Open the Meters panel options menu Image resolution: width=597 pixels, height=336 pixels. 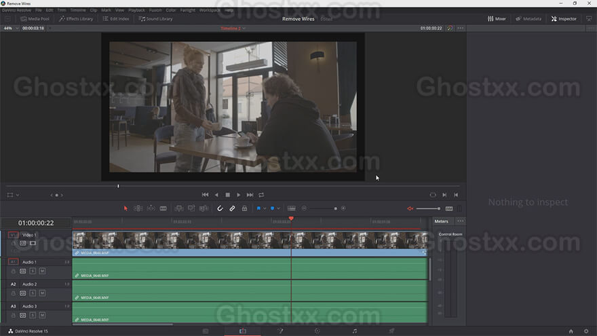click(x=461, y=221)
